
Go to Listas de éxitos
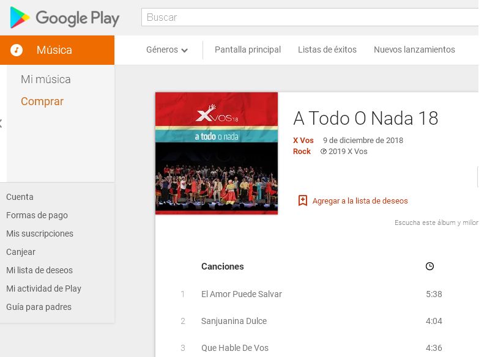click(x=327, y=50)
